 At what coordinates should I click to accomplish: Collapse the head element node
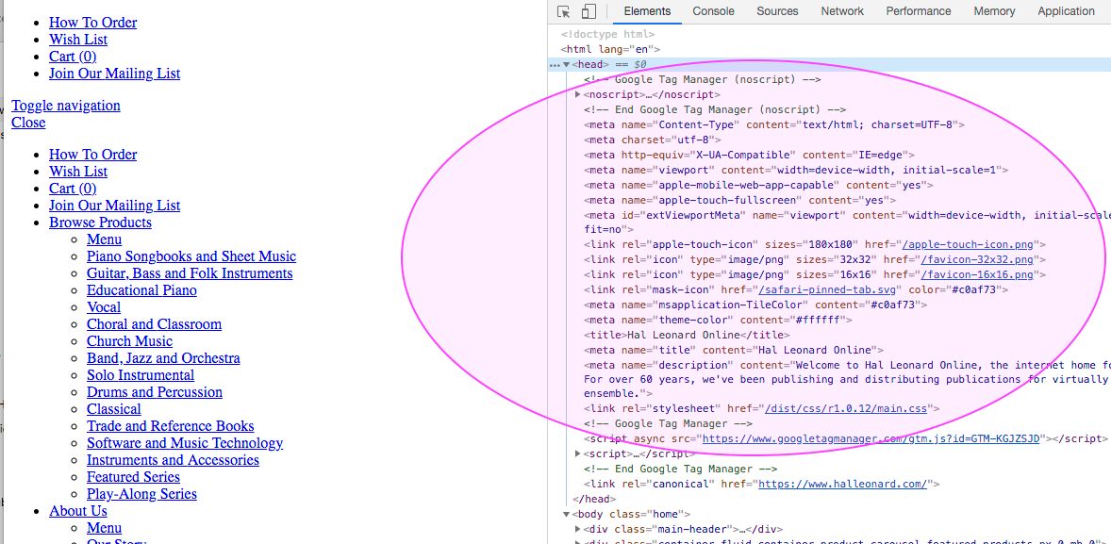pos(566,64)
